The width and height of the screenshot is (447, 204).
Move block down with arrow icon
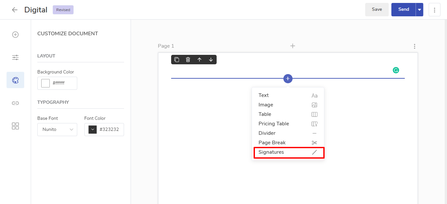(211, 59)
